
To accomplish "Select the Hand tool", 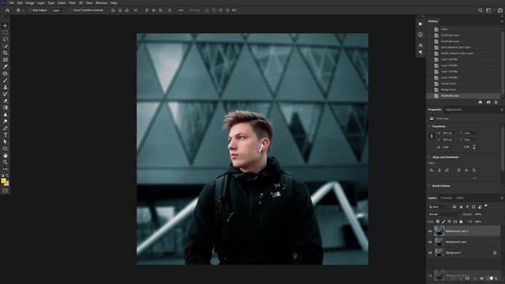I will coord(6,155).
